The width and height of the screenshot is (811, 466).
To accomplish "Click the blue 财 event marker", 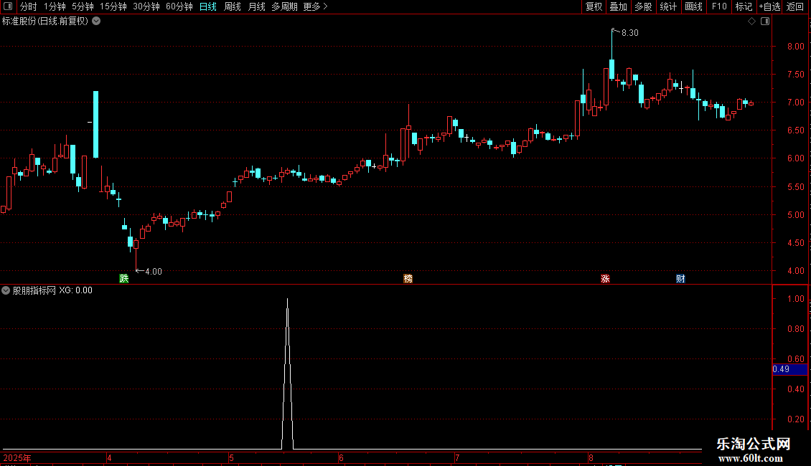I will 680,278.
